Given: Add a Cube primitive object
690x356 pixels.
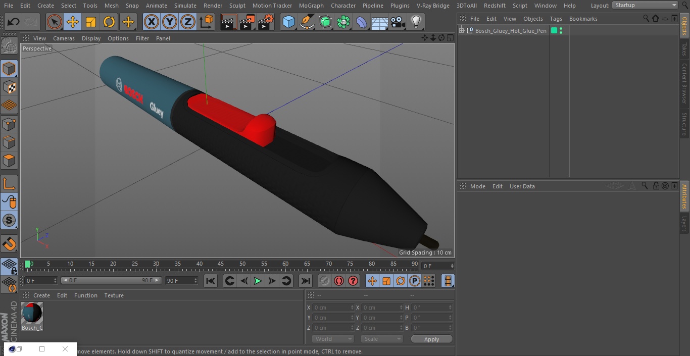Looking at the screenshot, I should pos(288,22).
